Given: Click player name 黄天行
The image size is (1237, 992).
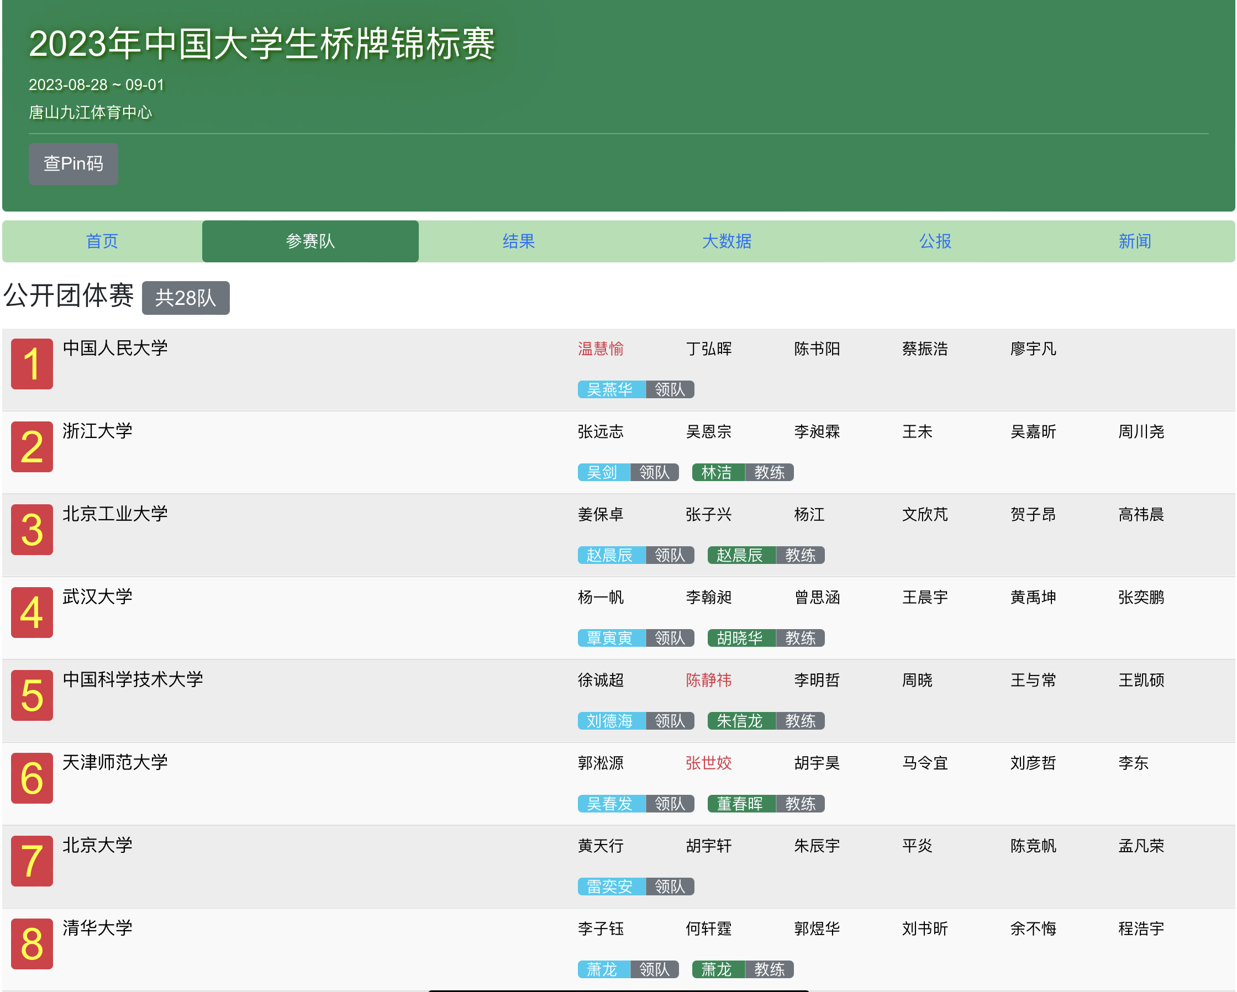Looking at the screenshot, I should [x=601, y=846].
